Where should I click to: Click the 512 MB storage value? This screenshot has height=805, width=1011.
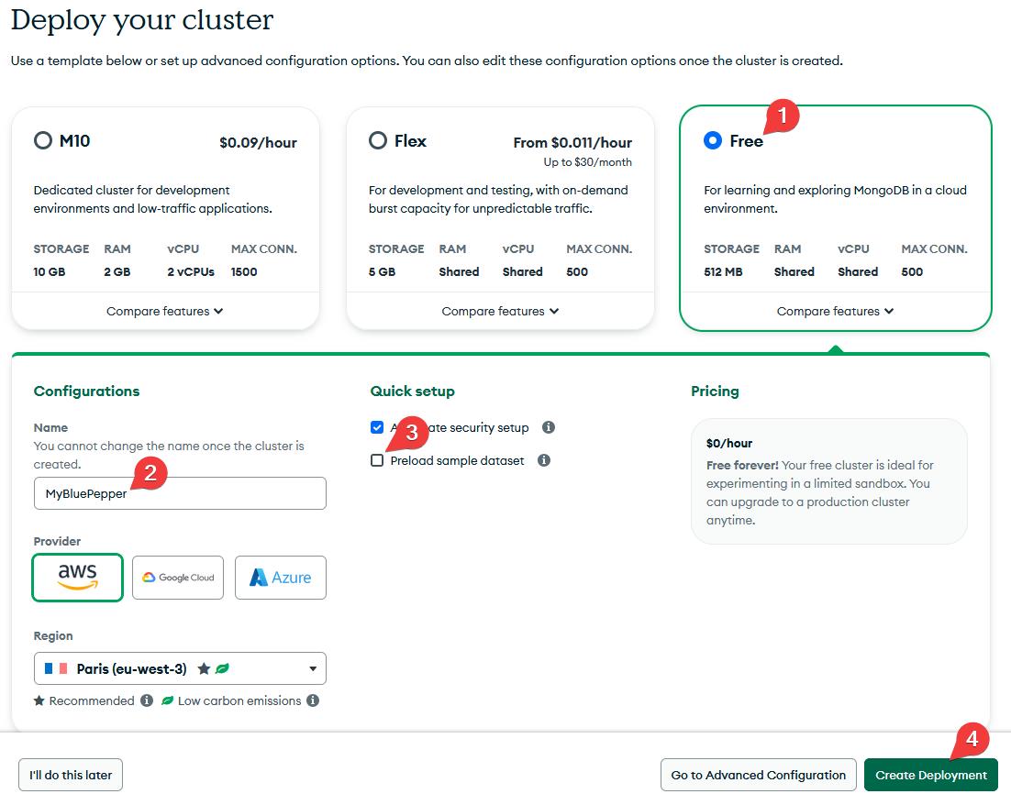point(724,272)
